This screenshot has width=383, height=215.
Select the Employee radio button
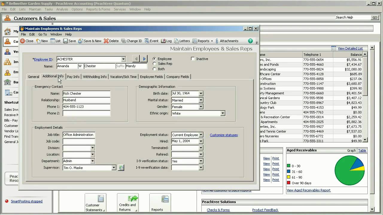pyautogui.click(x=154, y=59)
